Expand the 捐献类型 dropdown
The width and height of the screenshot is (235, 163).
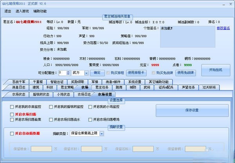pos(101,134)
